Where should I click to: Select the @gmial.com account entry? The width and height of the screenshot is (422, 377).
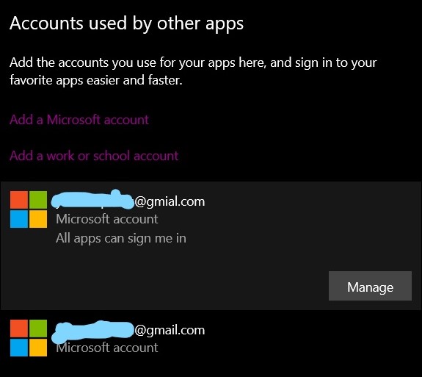pyautogui.click(x=211, y=245)
